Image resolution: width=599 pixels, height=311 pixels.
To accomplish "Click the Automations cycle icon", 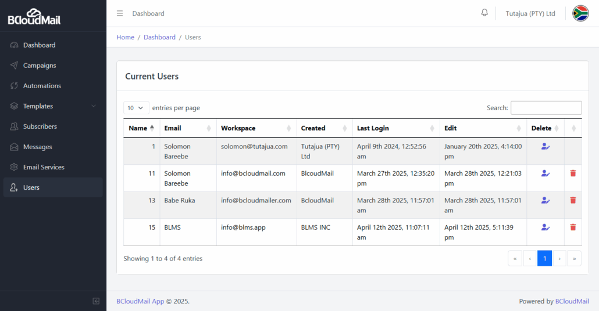I will click(x=14, y=86).
